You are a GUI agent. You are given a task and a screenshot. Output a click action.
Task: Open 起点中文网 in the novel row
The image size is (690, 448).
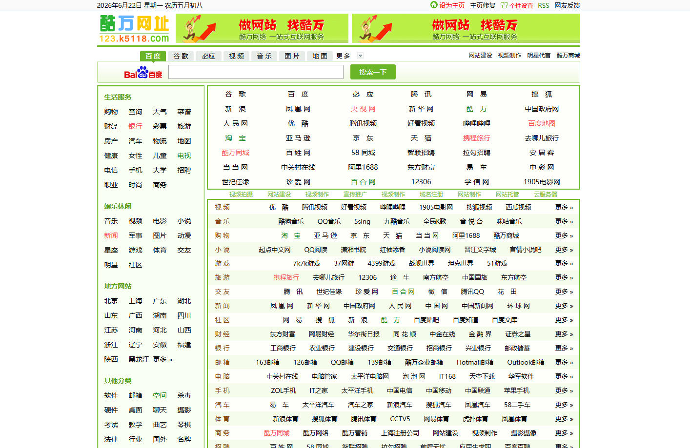pos(275,250)
